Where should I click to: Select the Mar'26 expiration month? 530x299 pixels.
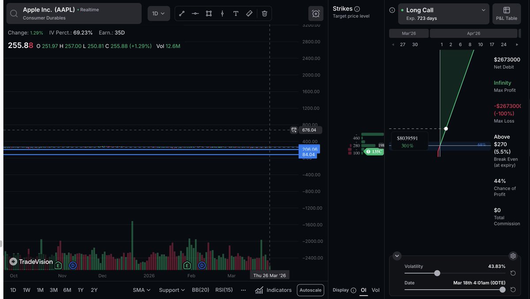pyautogui.click(x=409, y=33)
